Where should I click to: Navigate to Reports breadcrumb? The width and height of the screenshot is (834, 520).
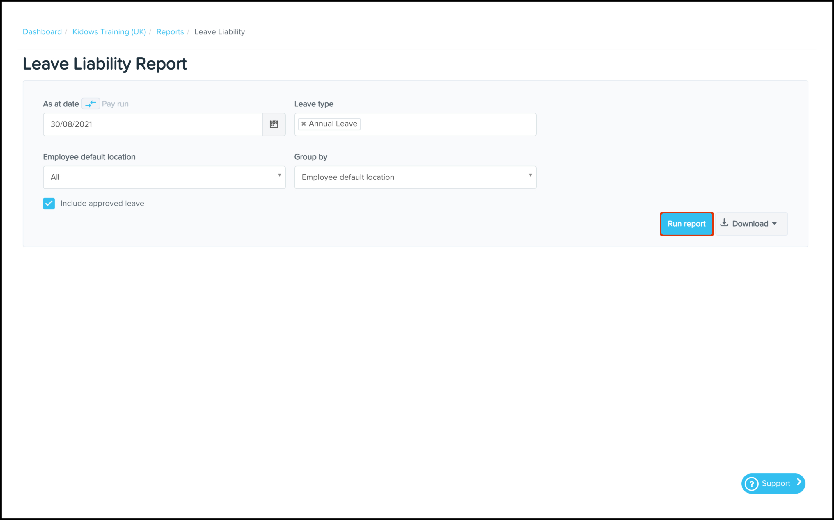pyautogui.click(x=170, y=32)
